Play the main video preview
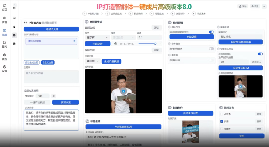The height and width of the screenshot is (147, 269). tap(123, 91)
